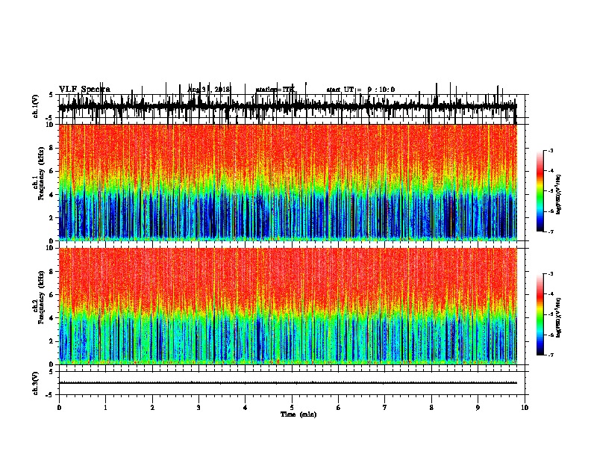
Task: Click the flat ch.3 voltage trace
Action: [287, 383]
